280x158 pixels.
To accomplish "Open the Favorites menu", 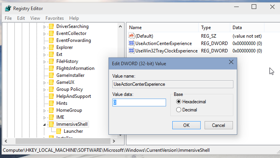I will point(55,18).
